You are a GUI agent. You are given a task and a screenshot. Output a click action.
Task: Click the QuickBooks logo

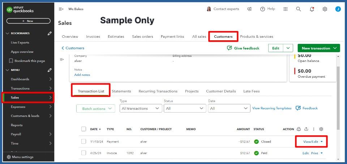[x=20, y=9]
